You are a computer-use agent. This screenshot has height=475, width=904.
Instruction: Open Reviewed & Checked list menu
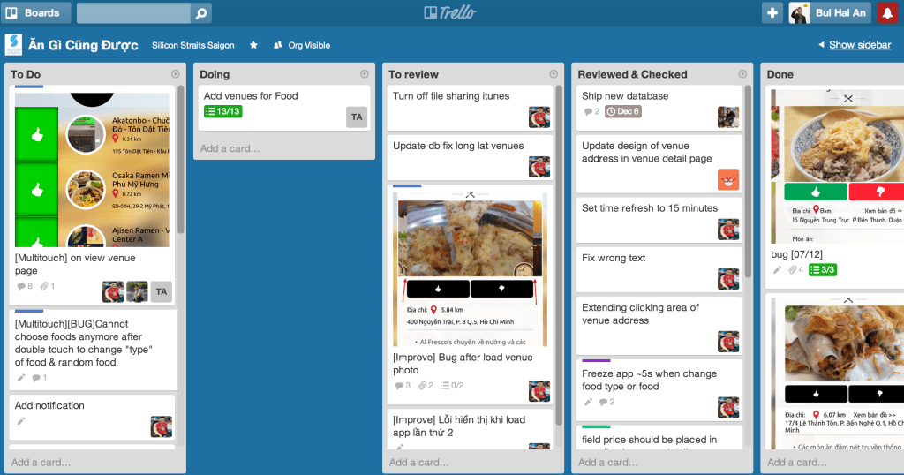click(742, 74)
